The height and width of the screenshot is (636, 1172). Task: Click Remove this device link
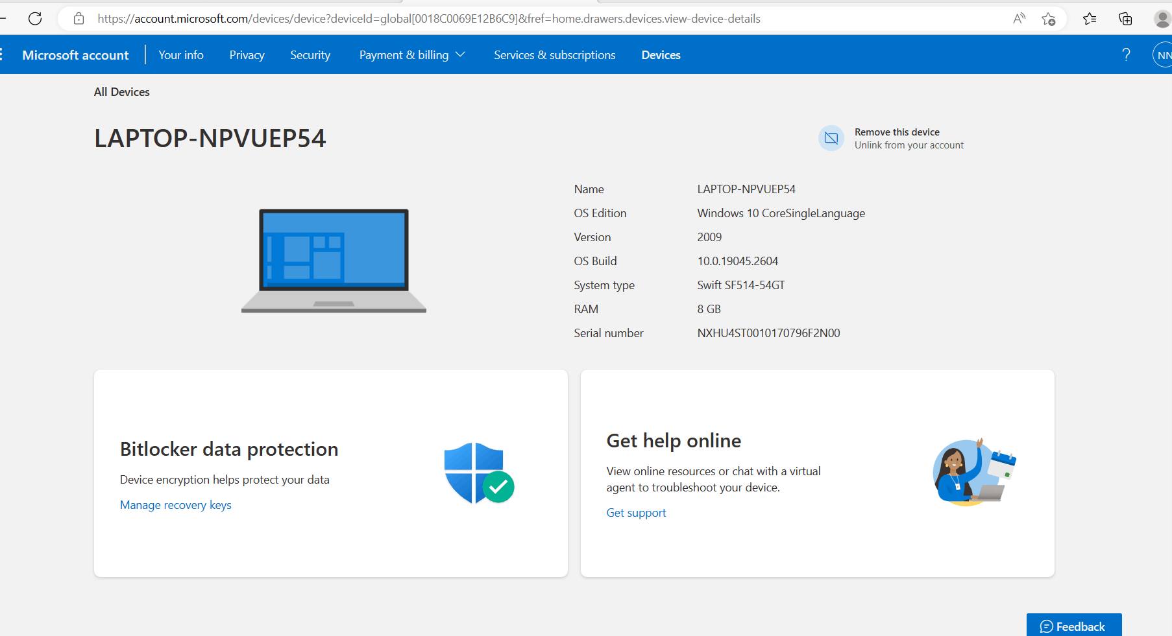(x=897, y=132)
